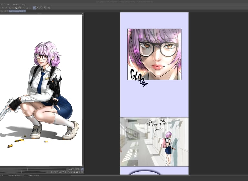This screenshot has height=181, width=248.
Task: Click the 33.3 zoom percentage value
Action: 70,169
